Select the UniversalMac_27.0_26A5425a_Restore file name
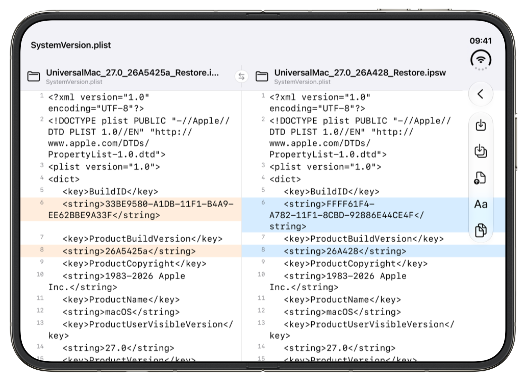The image size is (526, 382). coord(132,73)
